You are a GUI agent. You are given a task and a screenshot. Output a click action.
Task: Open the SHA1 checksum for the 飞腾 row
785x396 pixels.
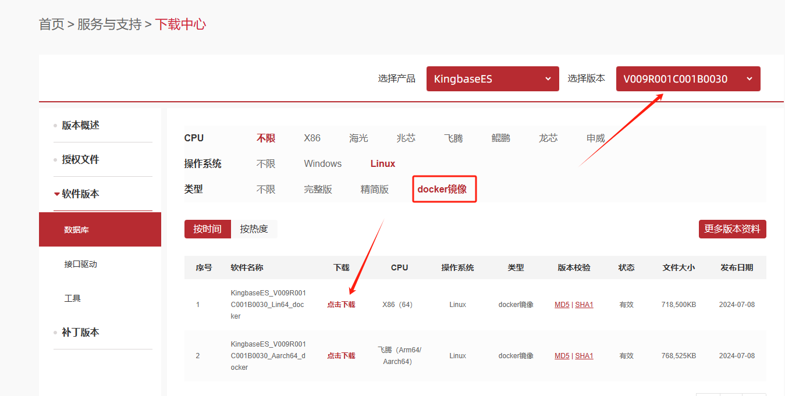click(584, 356)
